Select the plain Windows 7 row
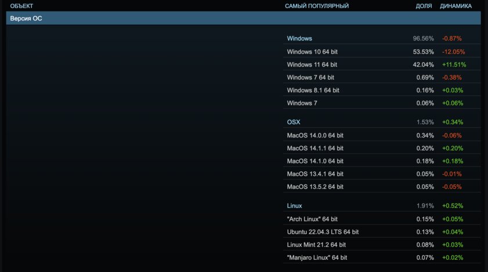 [x=382, y=103]
